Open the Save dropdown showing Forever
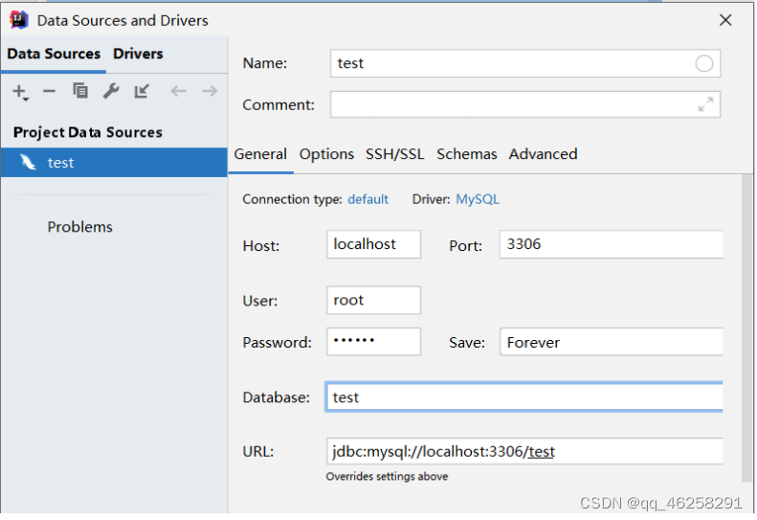The width and height of the screenshot is (757, 520). [612, 342]
